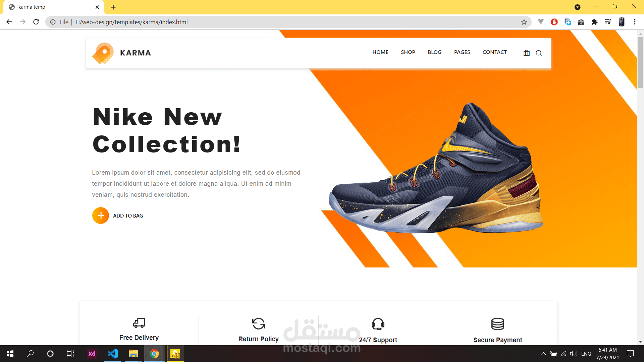Open the SHOP nav menu item
This screenshot has height=362, width=644.
[408, 52]
